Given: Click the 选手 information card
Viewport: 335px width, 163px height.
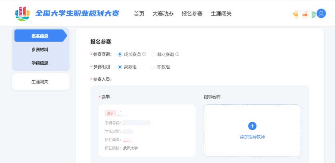Looking at the screenshot, I should tap(147, 131).
